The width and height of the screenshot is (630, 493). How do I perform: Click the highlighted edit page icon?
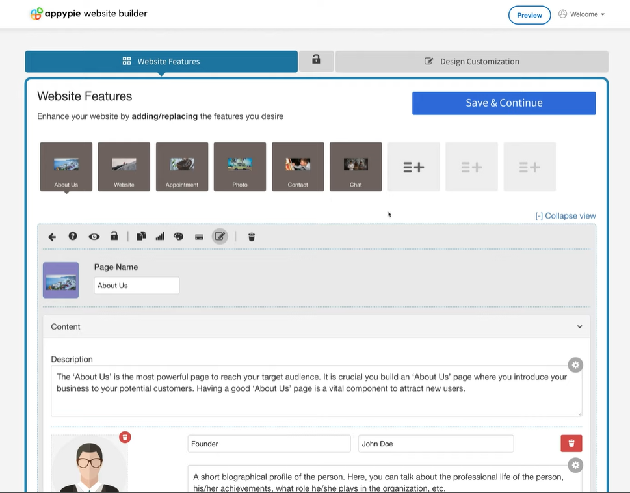[x=220, y=236]
